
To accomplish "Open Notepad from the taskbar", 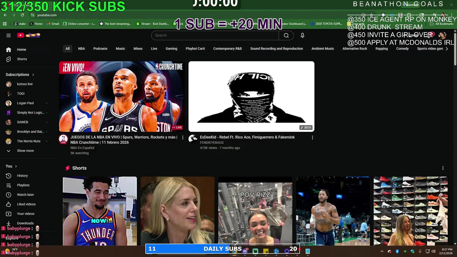I will 307,251.
